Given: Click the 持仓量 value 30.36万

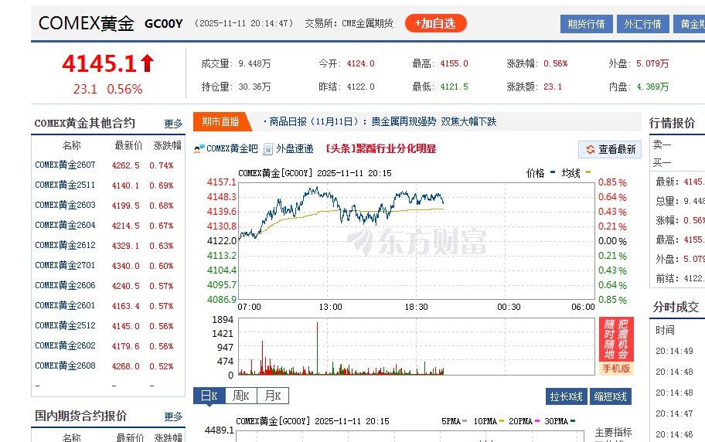Looking at the screenshot, I should click(x=254, y=87).
